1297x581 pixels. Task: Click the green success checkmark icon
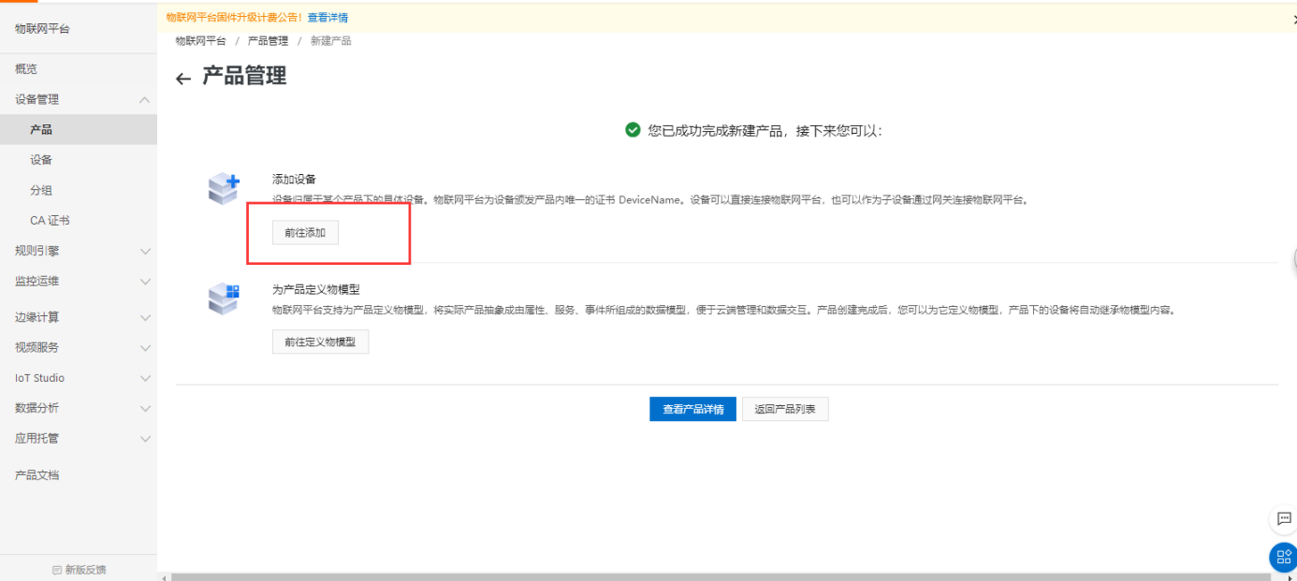[634, 130]
